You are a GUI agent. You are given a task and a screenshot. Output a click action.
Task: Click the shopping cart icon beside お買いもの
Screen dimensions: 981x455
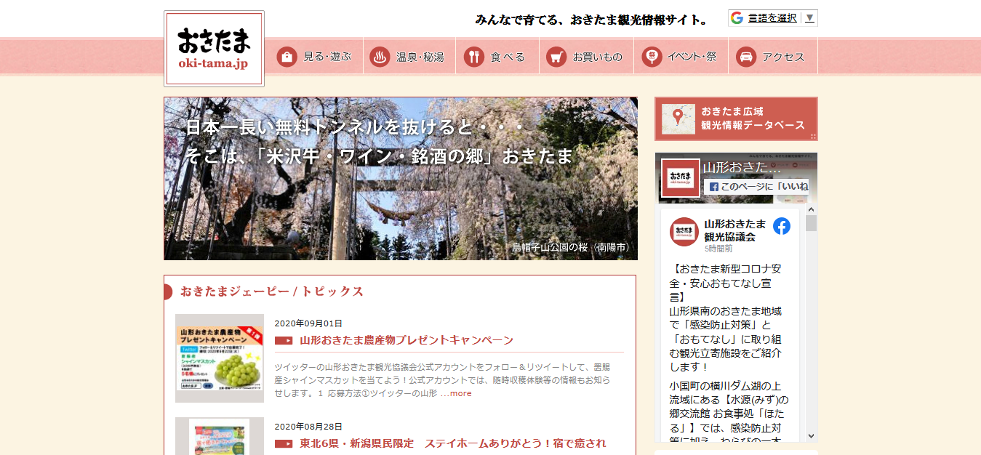556,57
